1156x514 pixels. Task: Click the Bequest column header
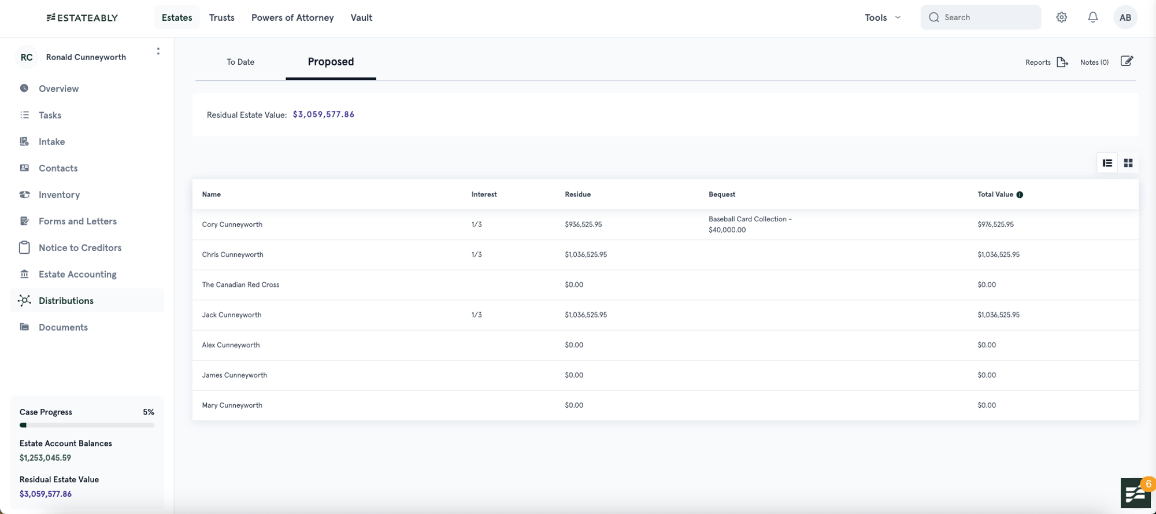[722, 194]
